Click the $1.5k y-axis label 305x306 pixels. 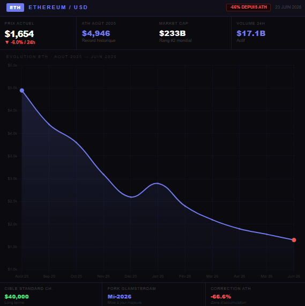point(12,247)
